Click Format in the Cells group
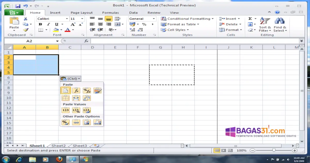The image size is (310, 163). pyautogui.click(x=231, y=30)
